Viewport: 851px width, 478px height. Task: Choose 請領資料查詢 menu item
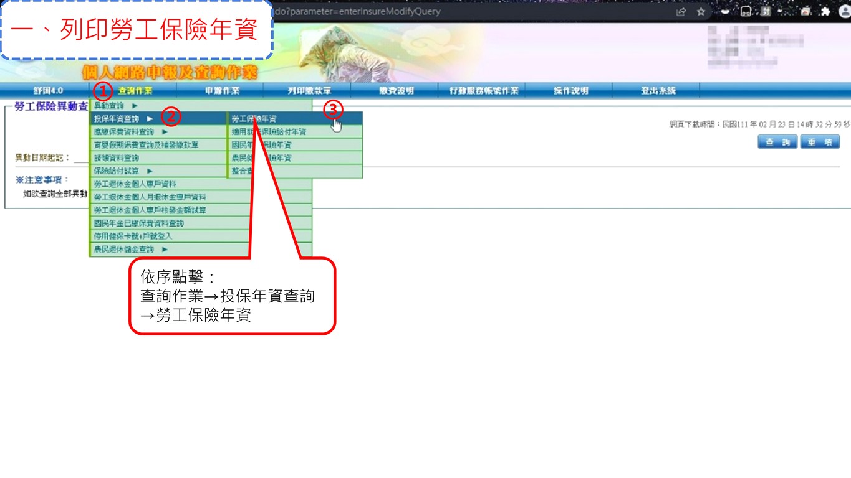(x=158, y=158)
